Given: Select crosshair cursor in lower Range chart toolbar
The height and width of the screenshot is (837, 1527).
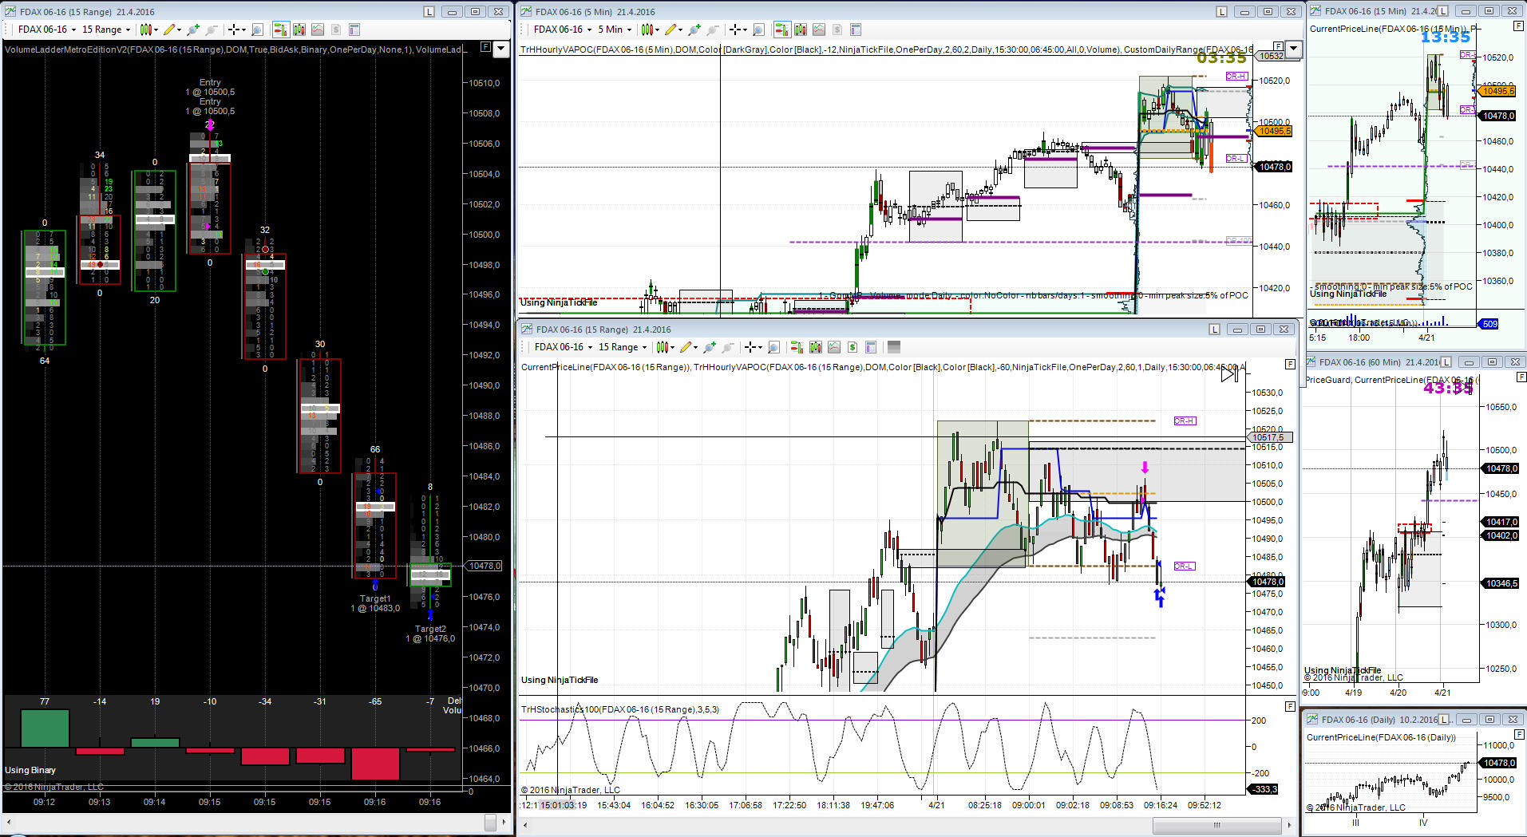Looking at the screenshot, I should [x=752, y=347].
